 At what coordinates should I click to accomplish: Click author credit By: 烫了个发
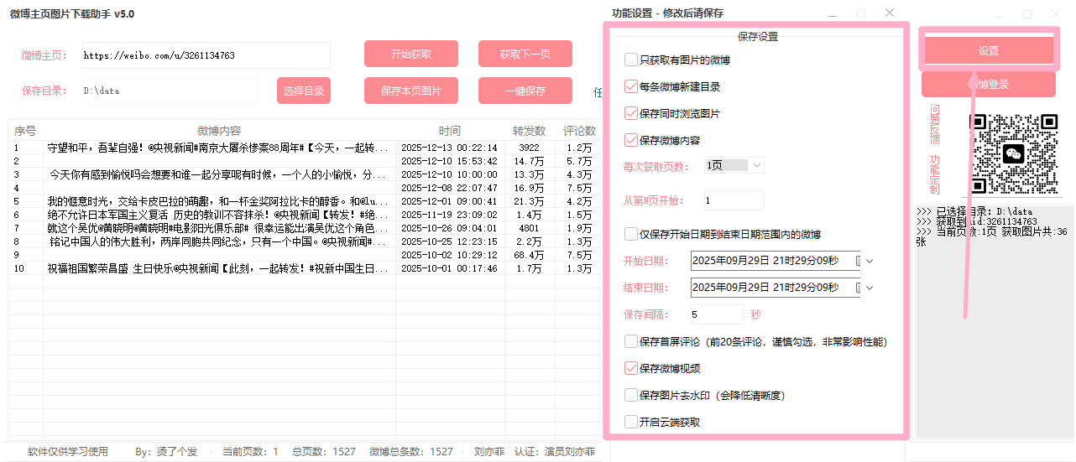click(x=166, y=452)
